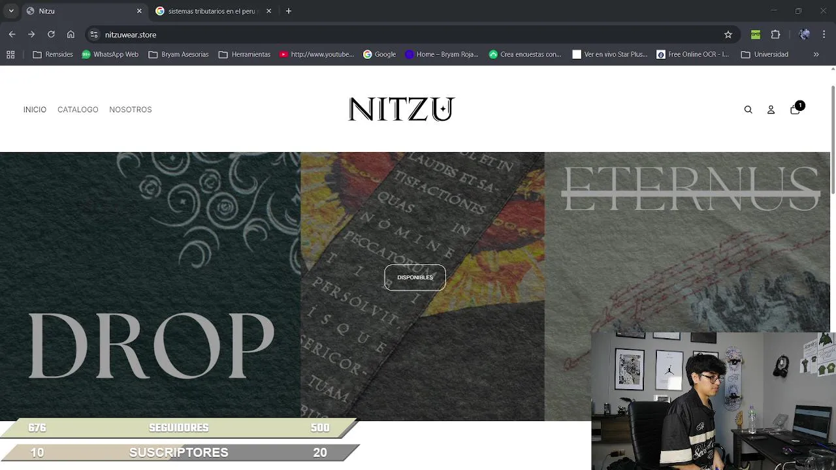Open the Chrome profile avatar
The width and height of the screenshot is (836, 470).
805,35
